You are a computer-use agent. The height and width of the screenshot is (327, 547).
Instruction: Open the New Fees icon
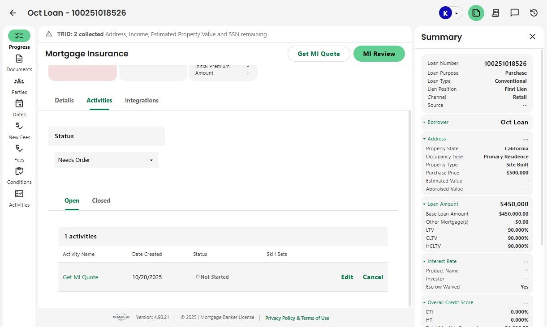tap(19, 127)
